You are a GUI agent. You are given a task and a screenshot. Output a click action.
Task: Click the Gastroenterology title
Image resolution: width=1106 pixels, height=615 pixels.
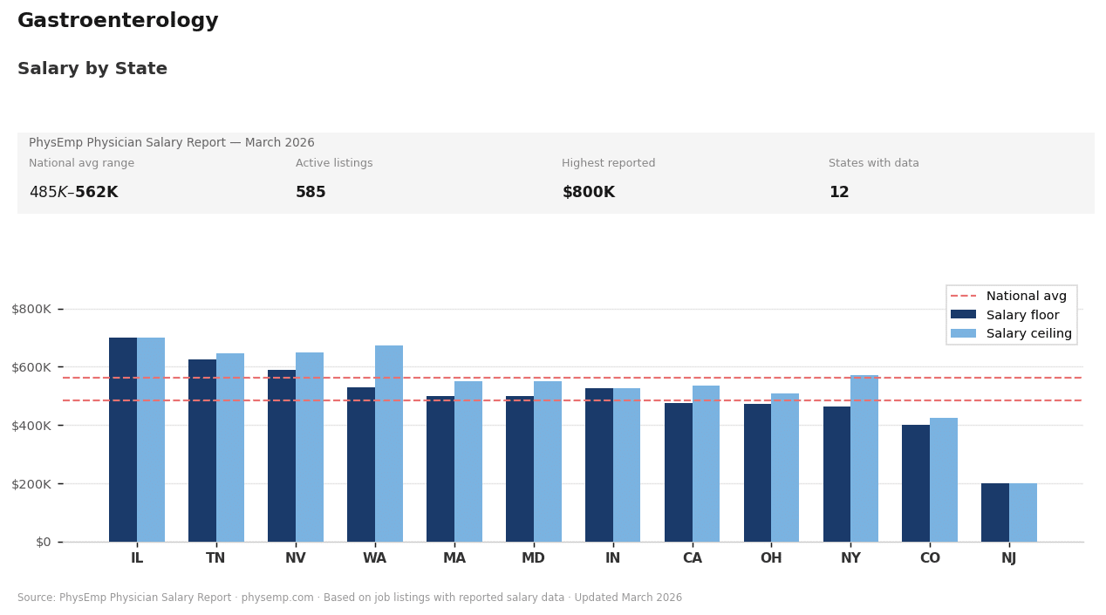coord(118,20)
